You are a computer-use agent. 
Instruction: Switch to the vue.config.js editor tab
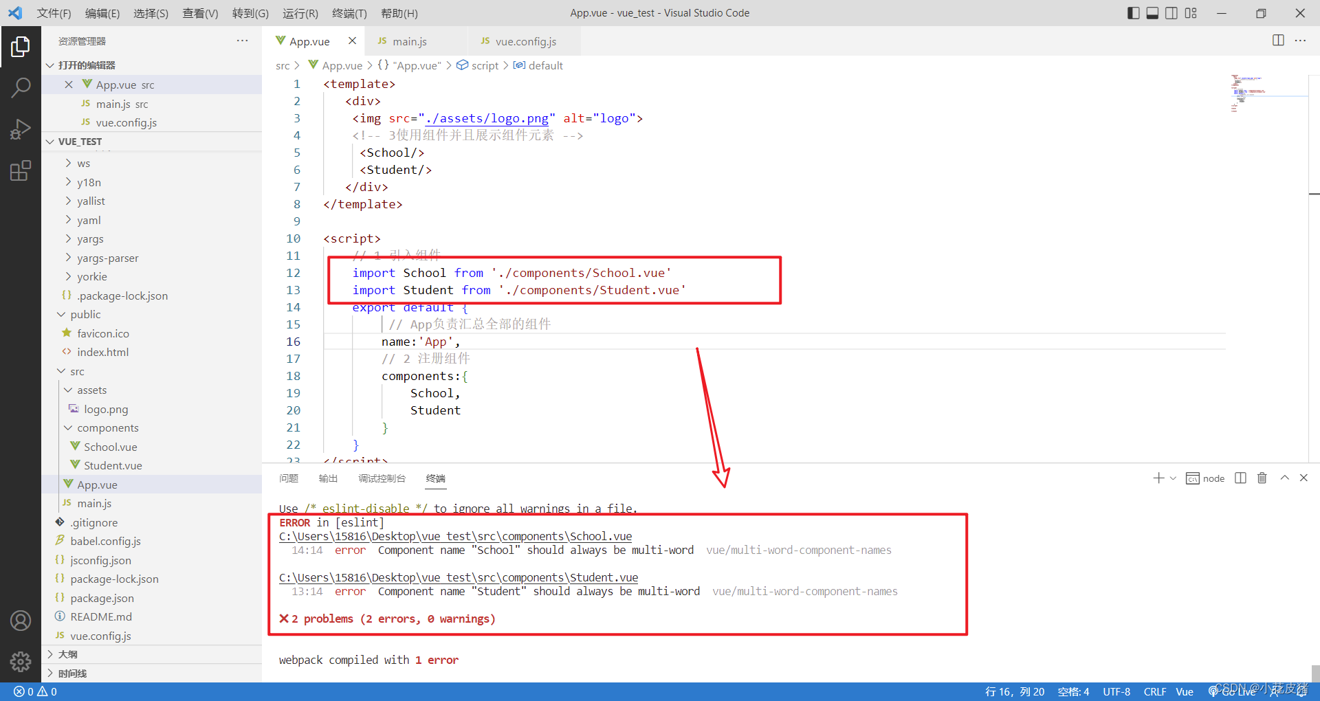coord(525,41)
